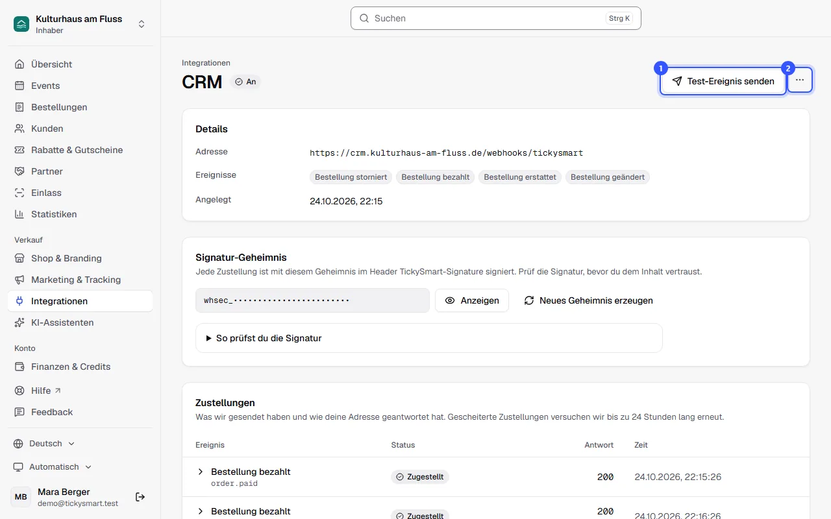Viewport: 831px width, 519px height.
Task: Click the KI-Assistenten robot icon
Action: pyautogui.click(x=19, y=322)
